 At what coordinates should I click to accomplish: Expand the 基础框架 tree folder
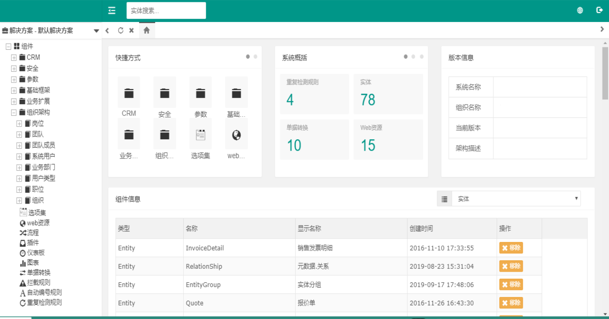[14, 91]
